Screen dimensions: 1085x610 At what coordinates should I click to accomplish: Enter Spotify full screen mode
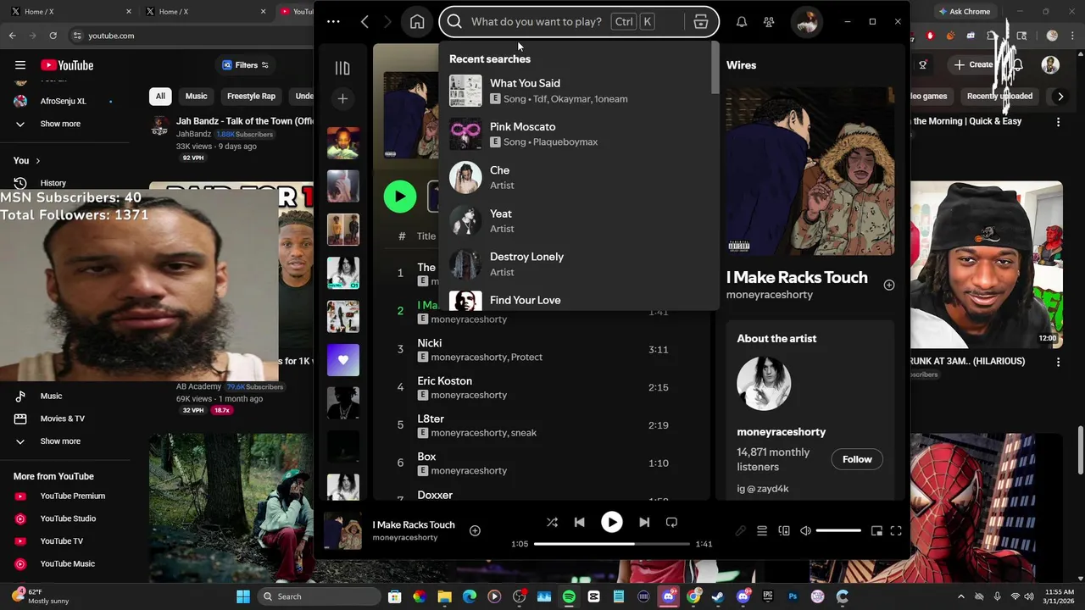pyautogui.click(x=896, y=531)
